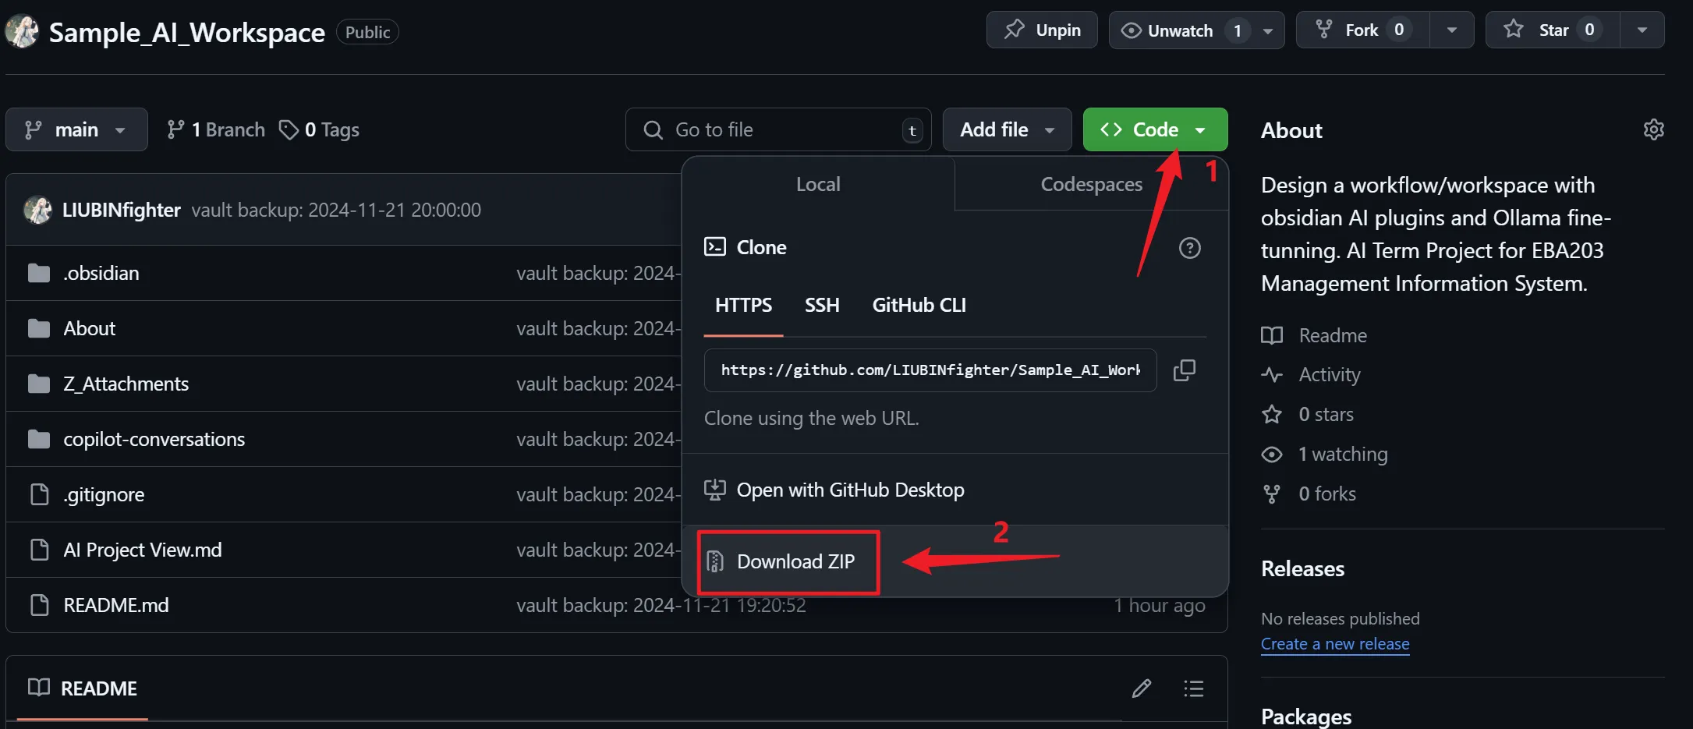Open the About folder name in file list

click(x=90, y=328)
